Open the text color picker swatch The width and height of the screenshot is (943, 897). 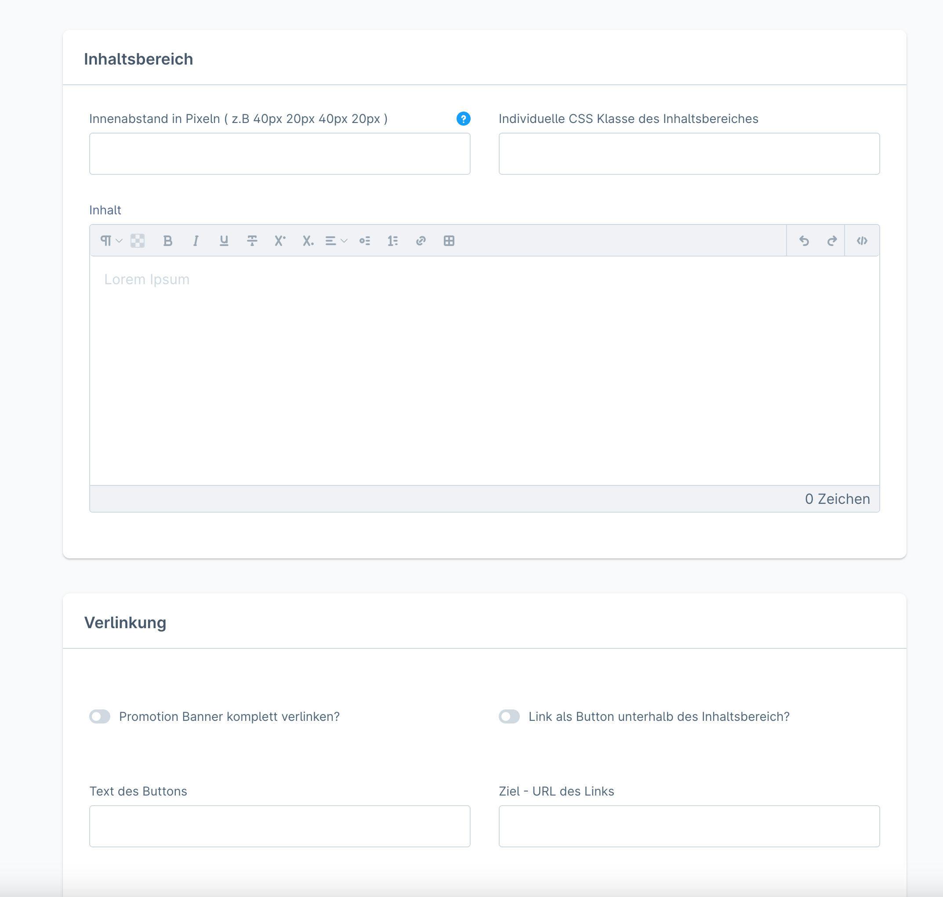(138, 241)
